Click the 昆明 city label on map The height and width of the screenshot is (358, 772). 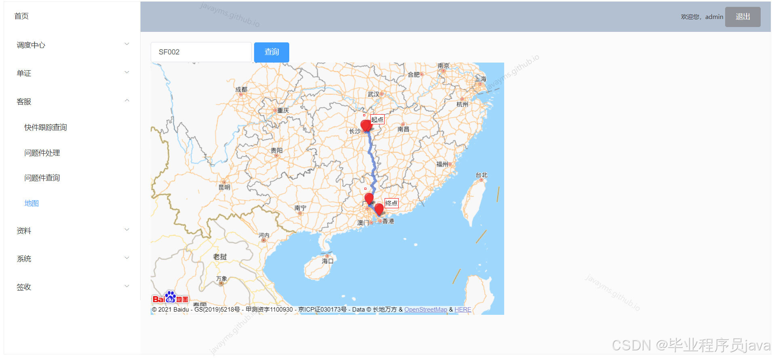tap(224, 187)
